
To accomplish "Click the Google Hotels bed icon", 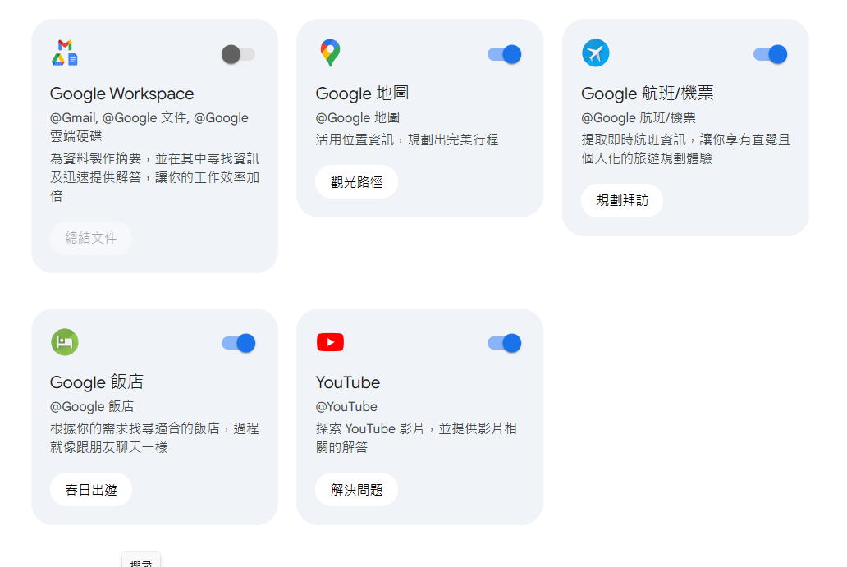I will coord(65,342).
